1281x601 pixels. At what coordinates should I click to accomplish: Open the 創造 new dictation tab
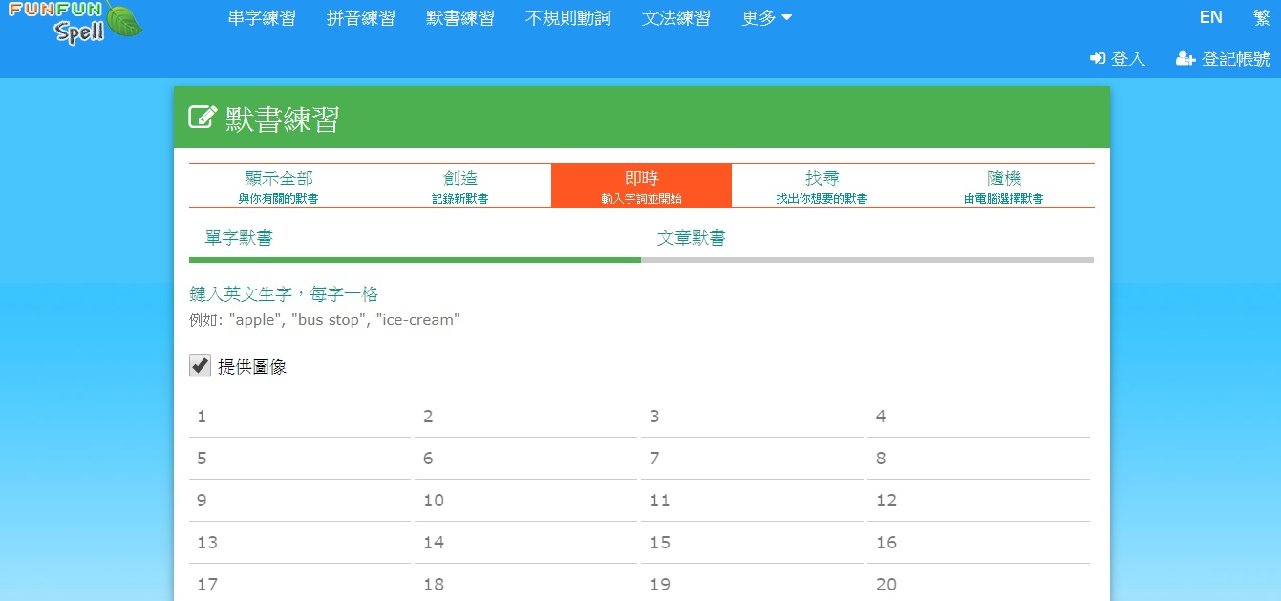(x=460, y=185)
